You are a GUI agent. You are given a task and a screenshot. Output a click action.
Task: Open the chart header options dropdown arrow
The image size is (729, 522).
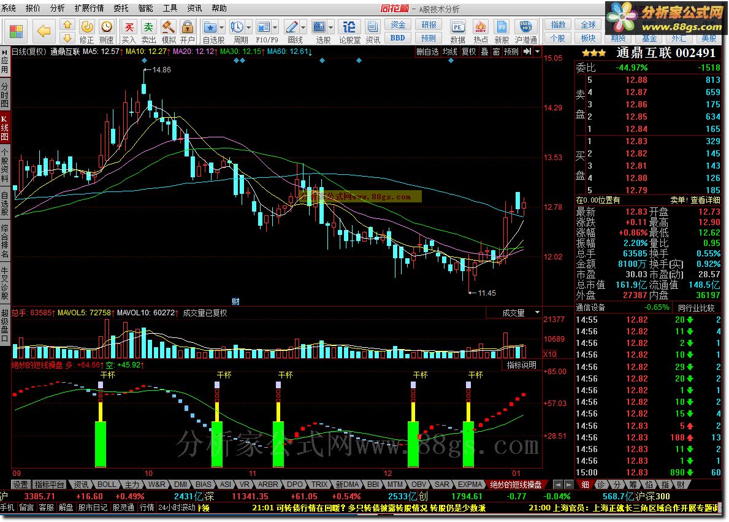537,52
